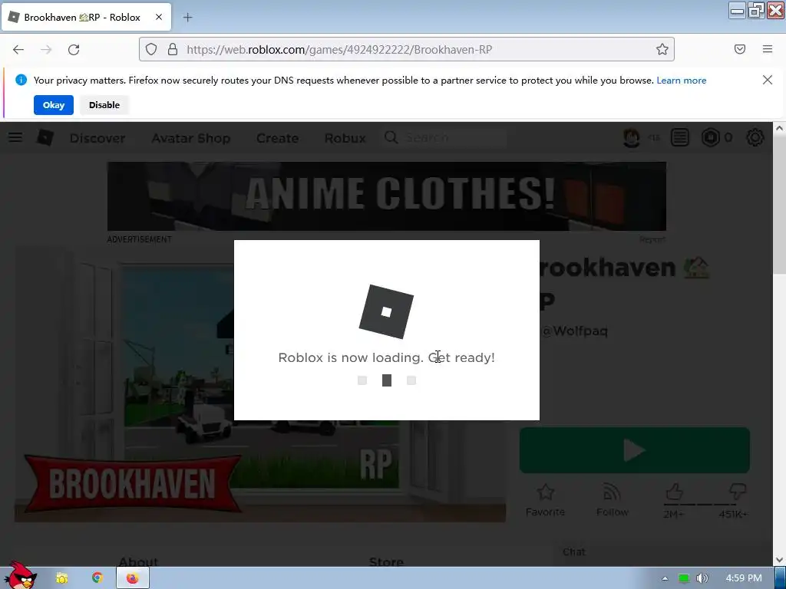Click the page scrollbar up arrow
This screenshot has width=786, height=589.
779,128
